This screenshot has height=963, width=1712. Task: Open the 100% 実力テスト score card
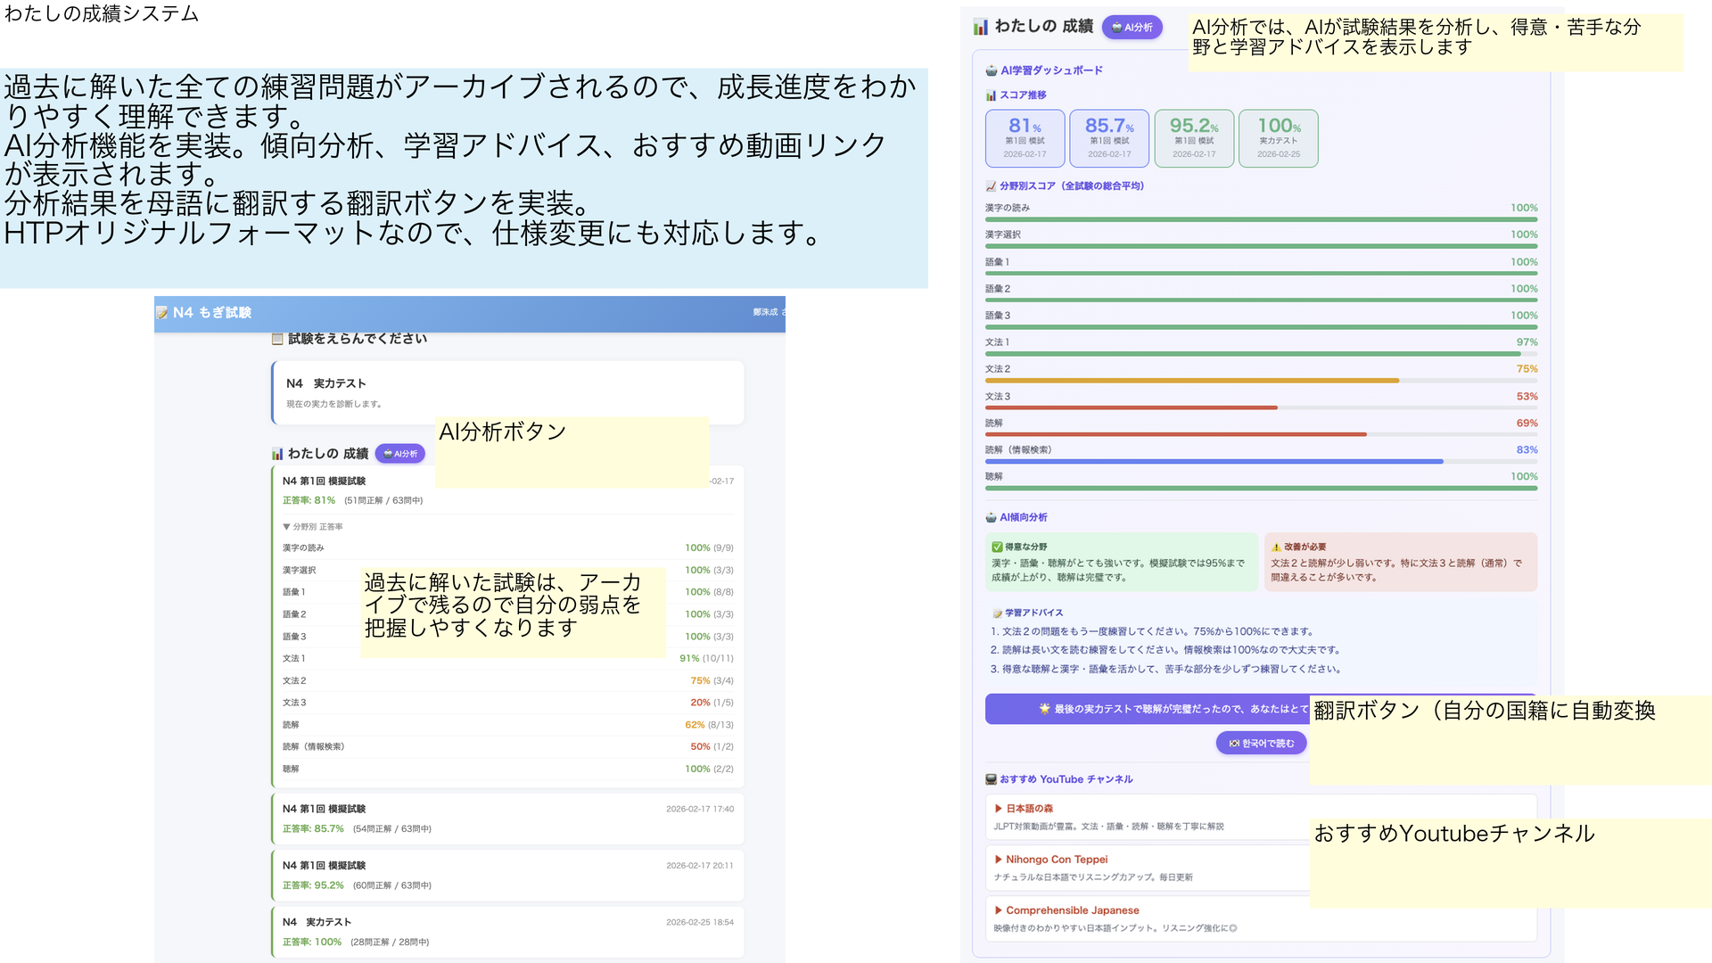[1278, 137]
